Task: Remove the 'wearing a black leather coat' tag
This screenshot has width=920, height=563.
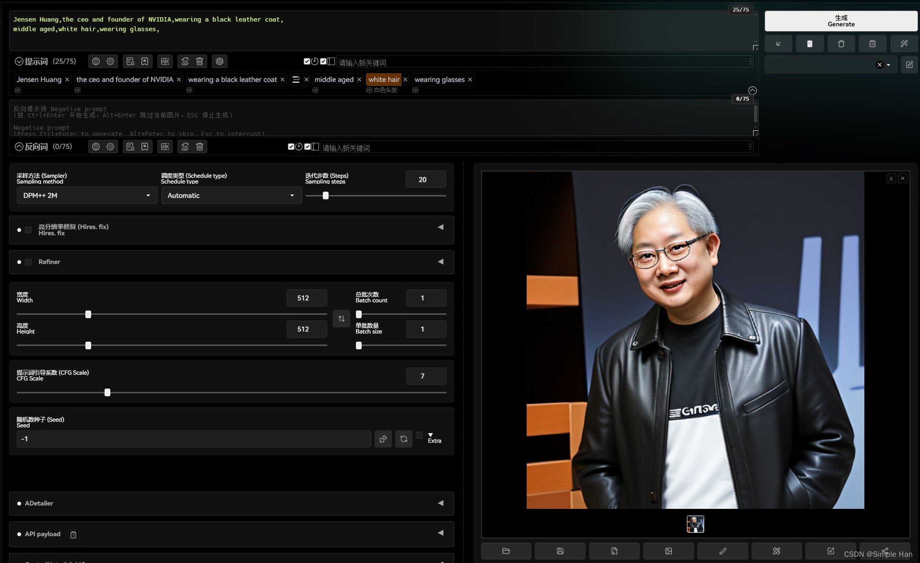Action: 283,80
